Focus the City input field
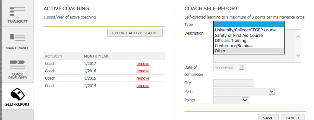Image resolution: width=314 pixels, height=120 pixels. (234, 83)
